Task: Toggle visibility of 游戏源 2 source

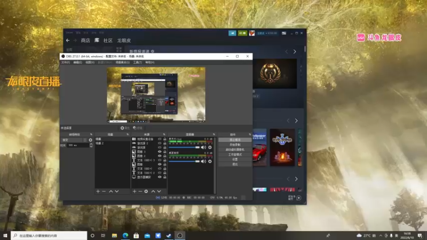Action: tap(160, 143)
